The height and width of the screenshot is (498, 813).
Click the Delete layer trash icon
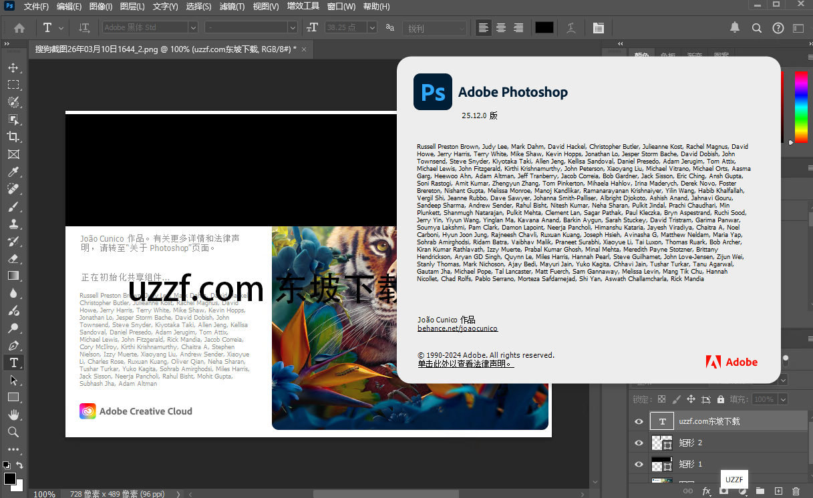(795, 491)
